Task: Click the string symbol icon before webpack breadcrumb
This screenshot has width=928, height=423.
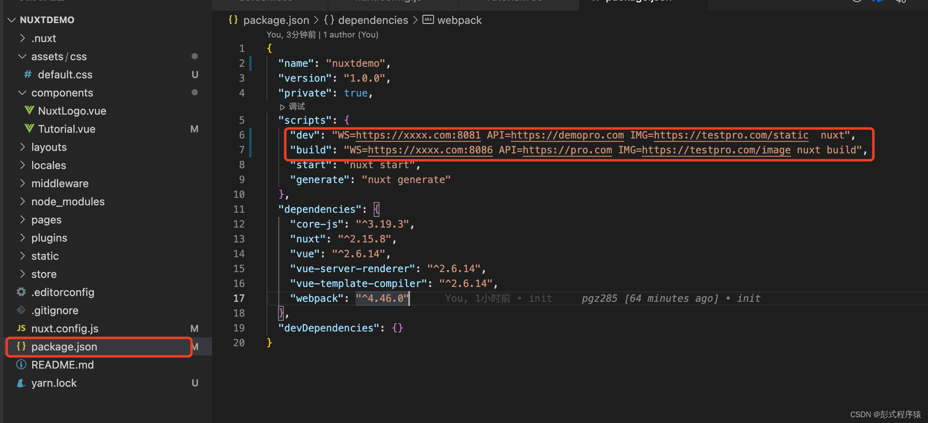Action: 428,19
